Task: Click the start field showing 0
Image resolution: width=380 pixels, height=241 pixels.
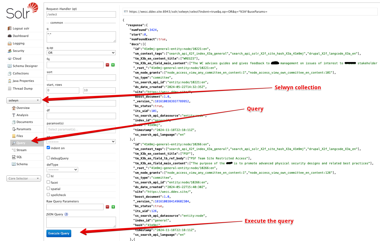Action: 63,90
